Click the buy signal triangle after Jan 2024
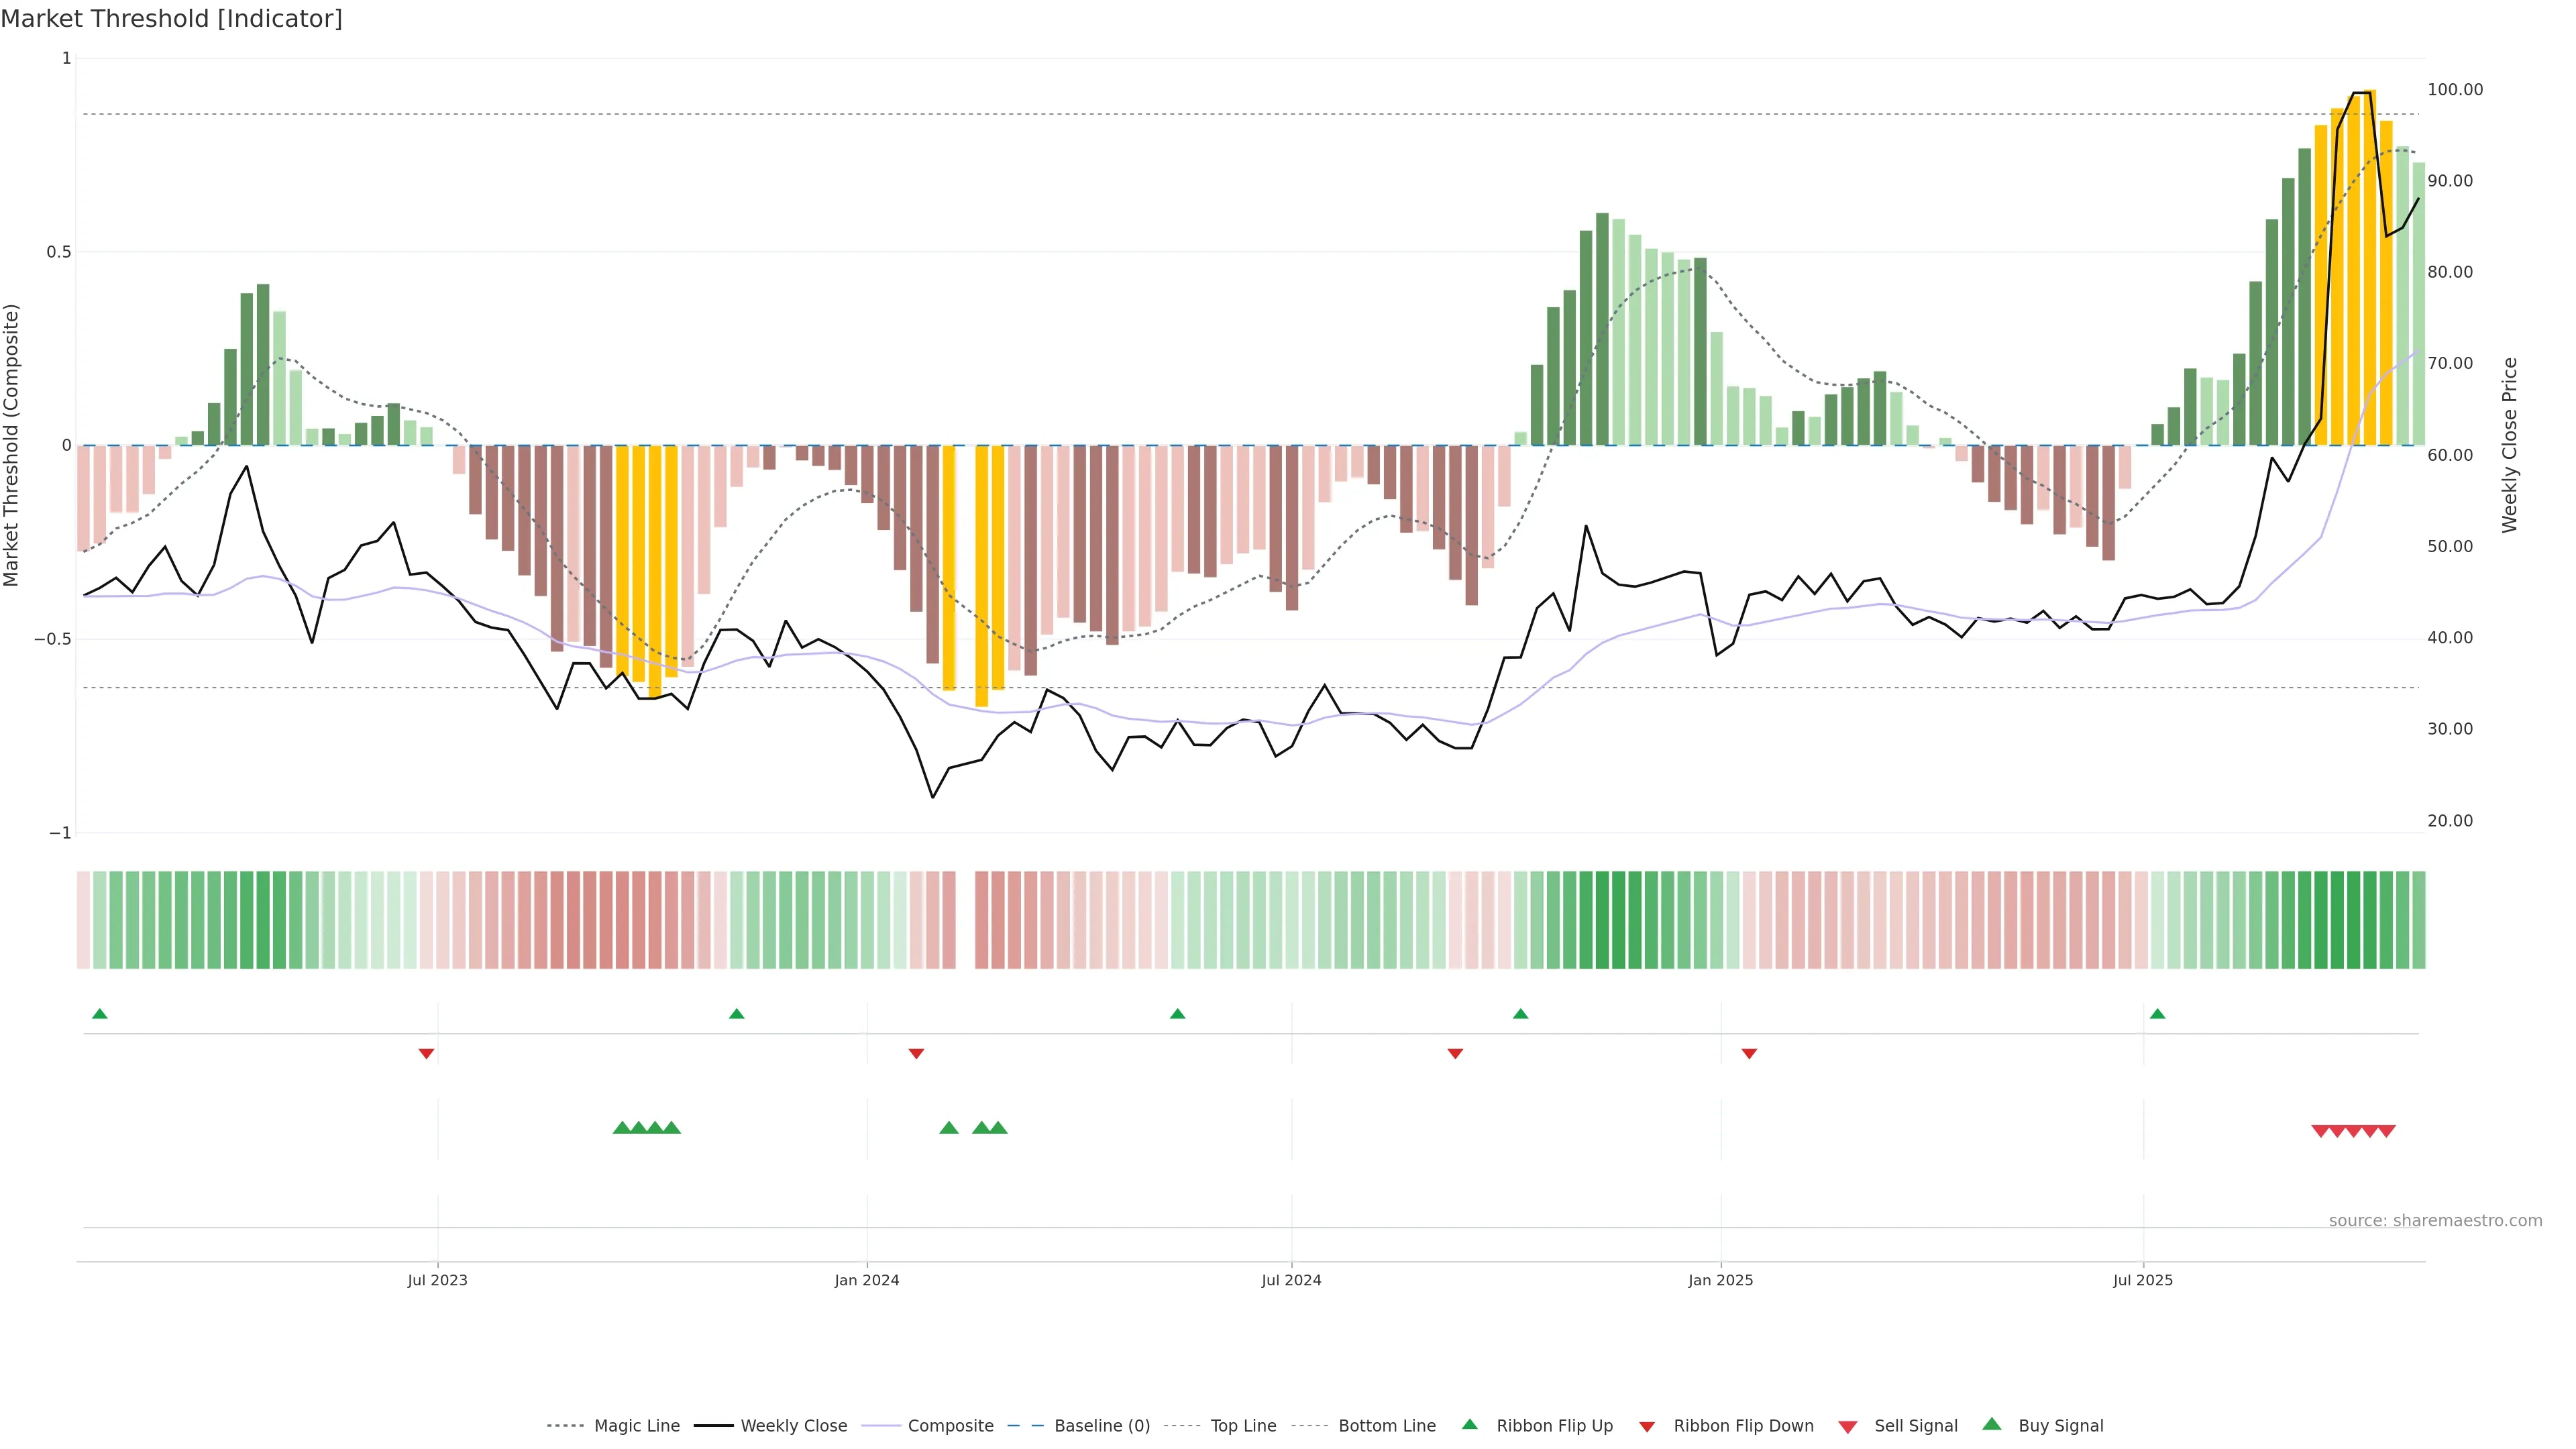 [949, 1128]
